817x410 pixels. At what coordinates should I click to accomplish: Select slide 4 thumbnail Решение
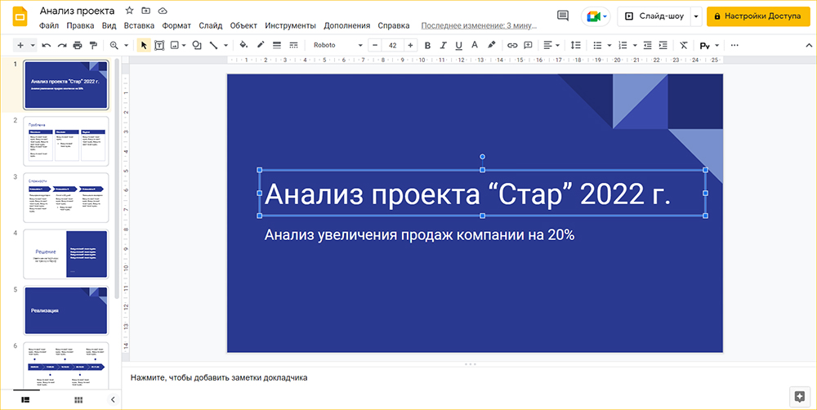coord(66,254)
